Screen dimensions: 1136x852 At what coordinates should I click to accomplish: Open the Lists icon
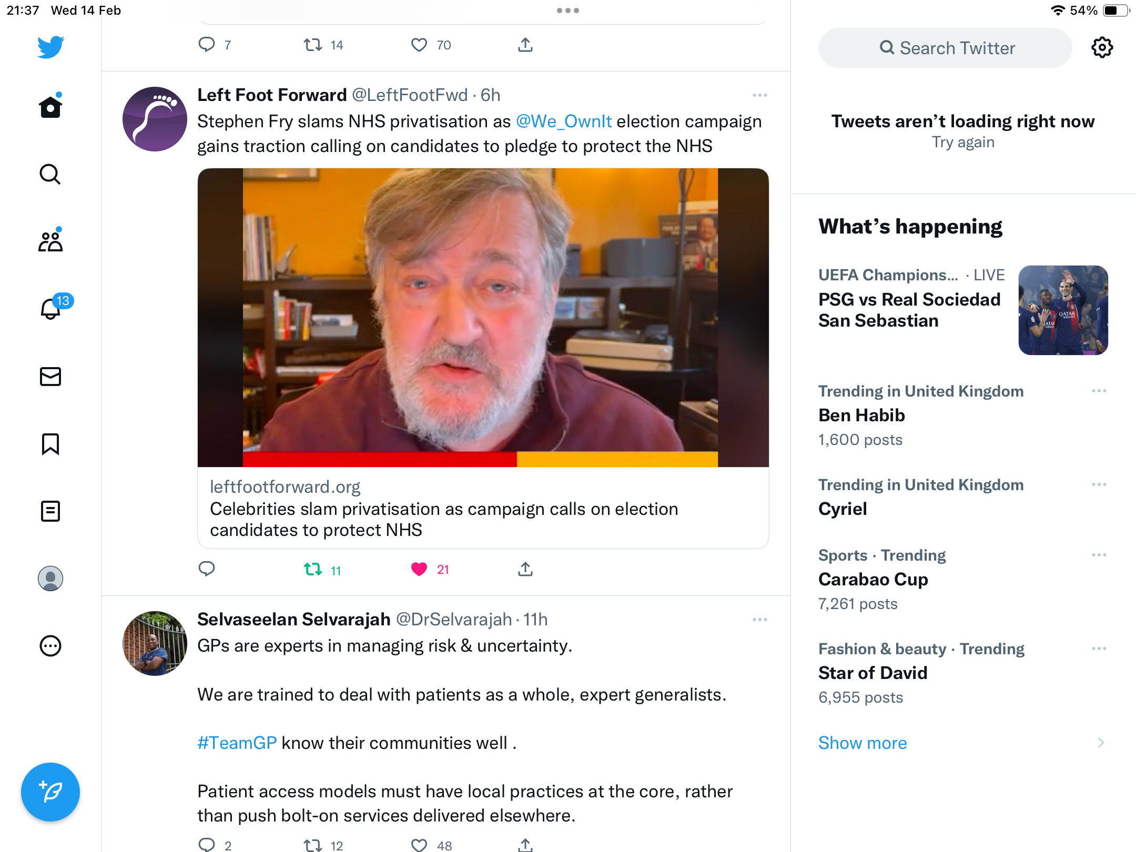pos(50,511)
